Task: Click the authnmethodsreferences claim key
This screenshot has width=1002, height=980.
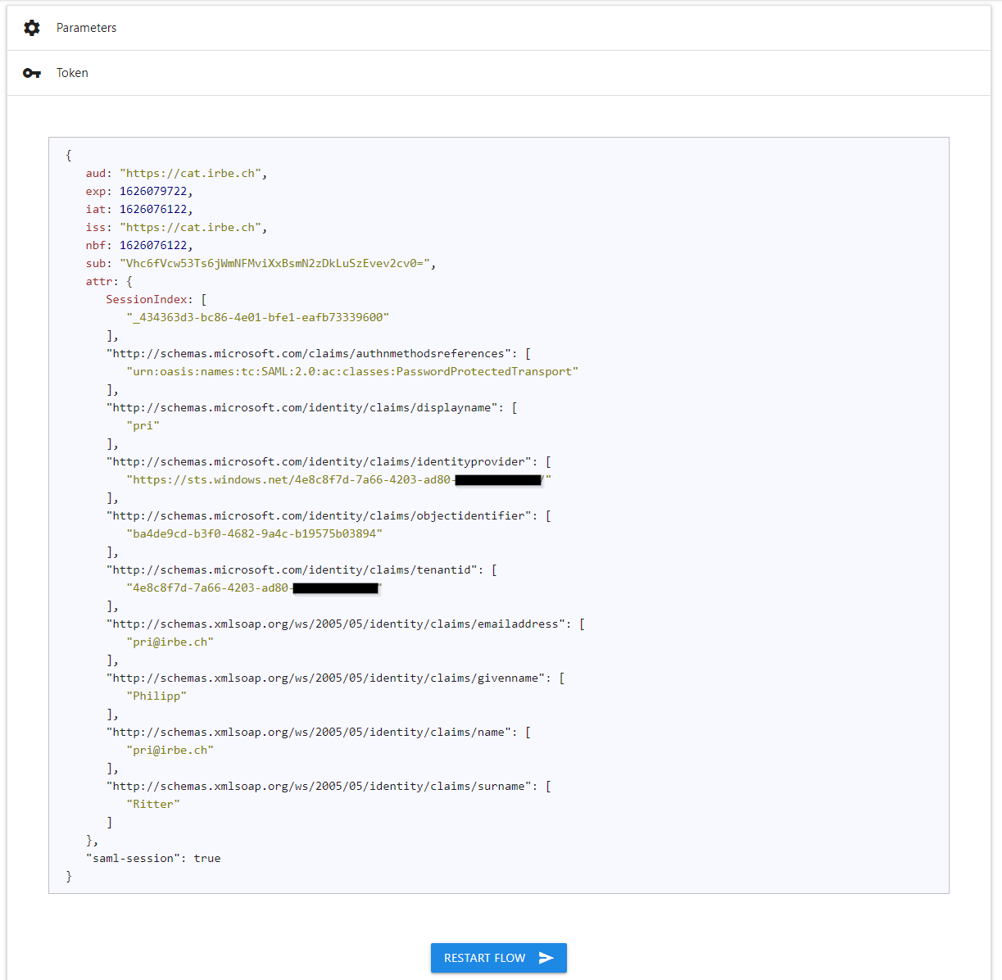Action: click(309, 353)
